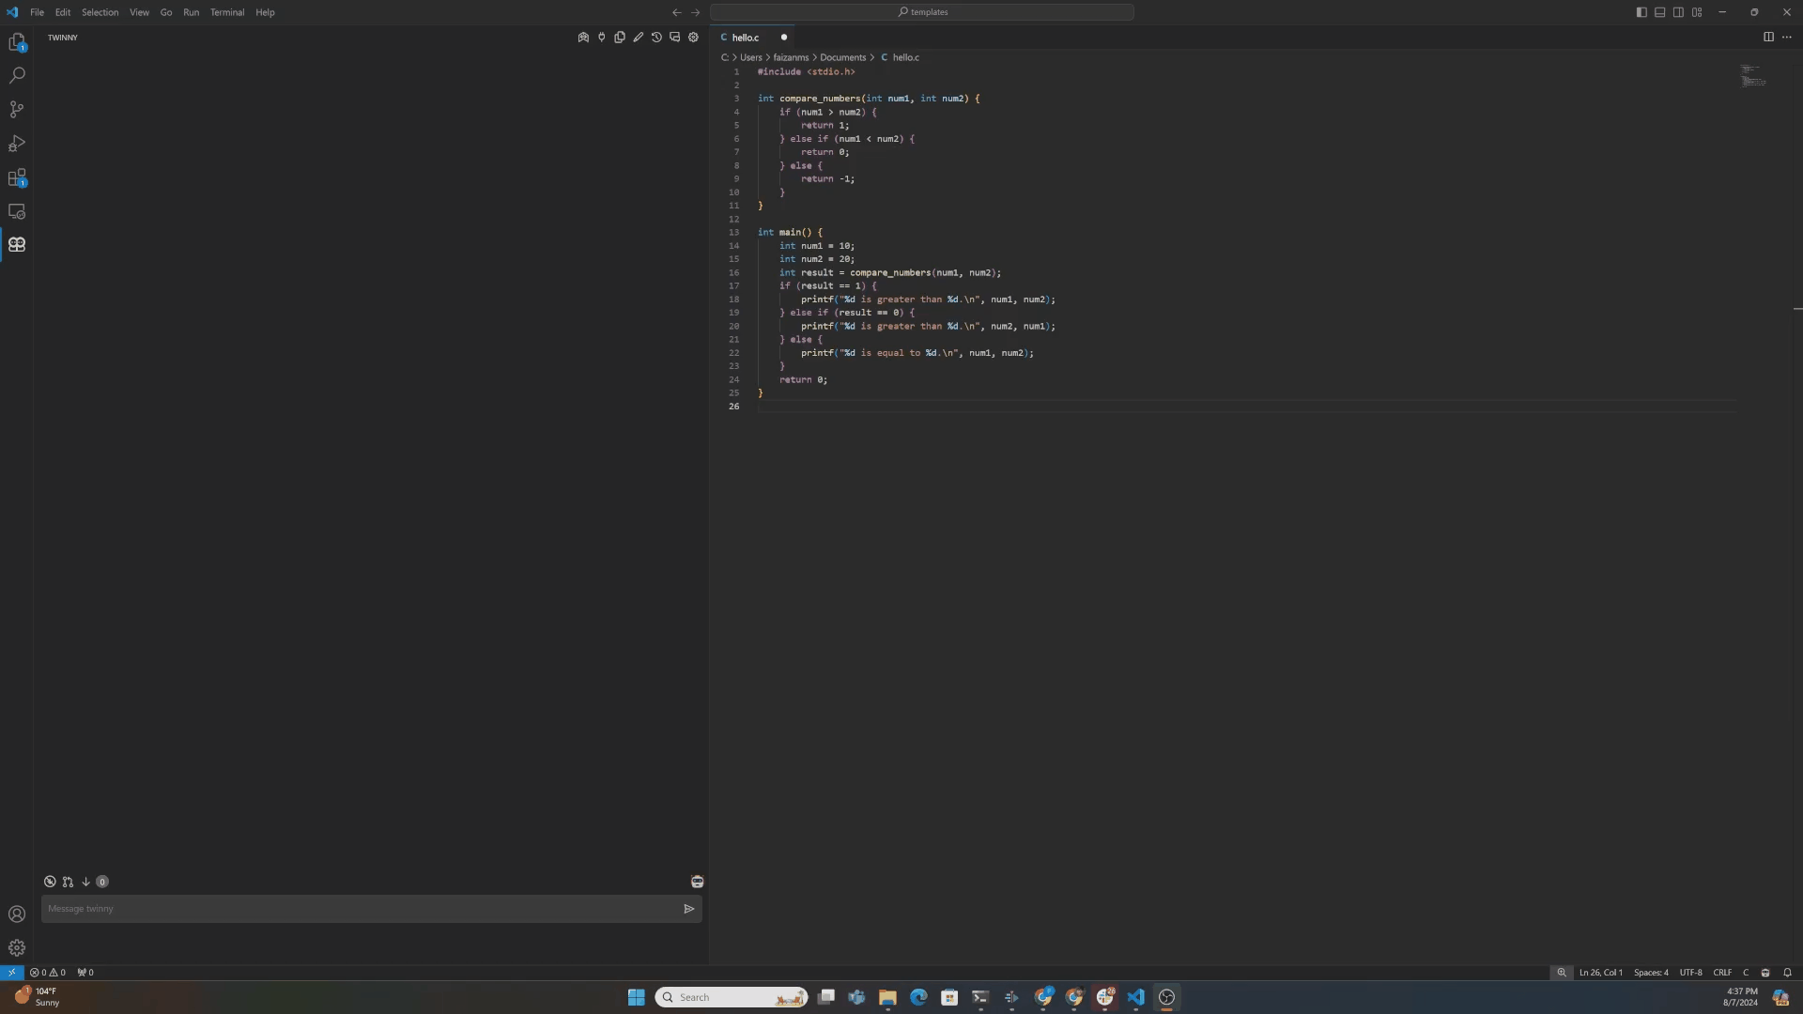Click Ln 26, Col 1 in status bar

click(x=1601, y=973)
